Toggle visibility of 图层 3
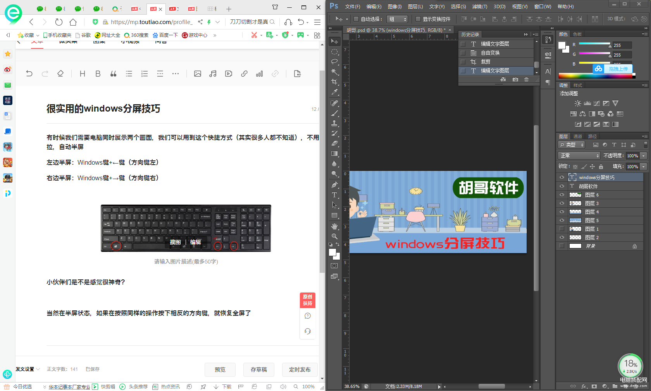 click(562, 203)
